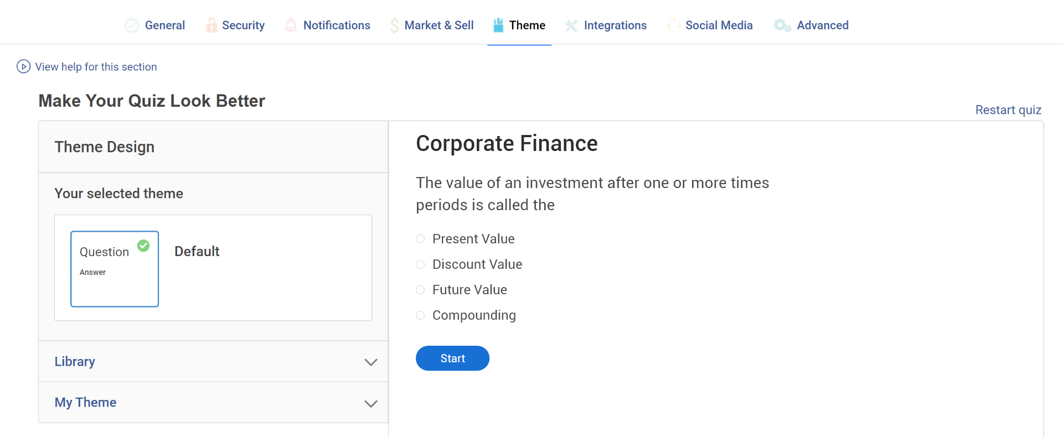Click the Theme paintbrush cup icon

[x=498, y=25]
